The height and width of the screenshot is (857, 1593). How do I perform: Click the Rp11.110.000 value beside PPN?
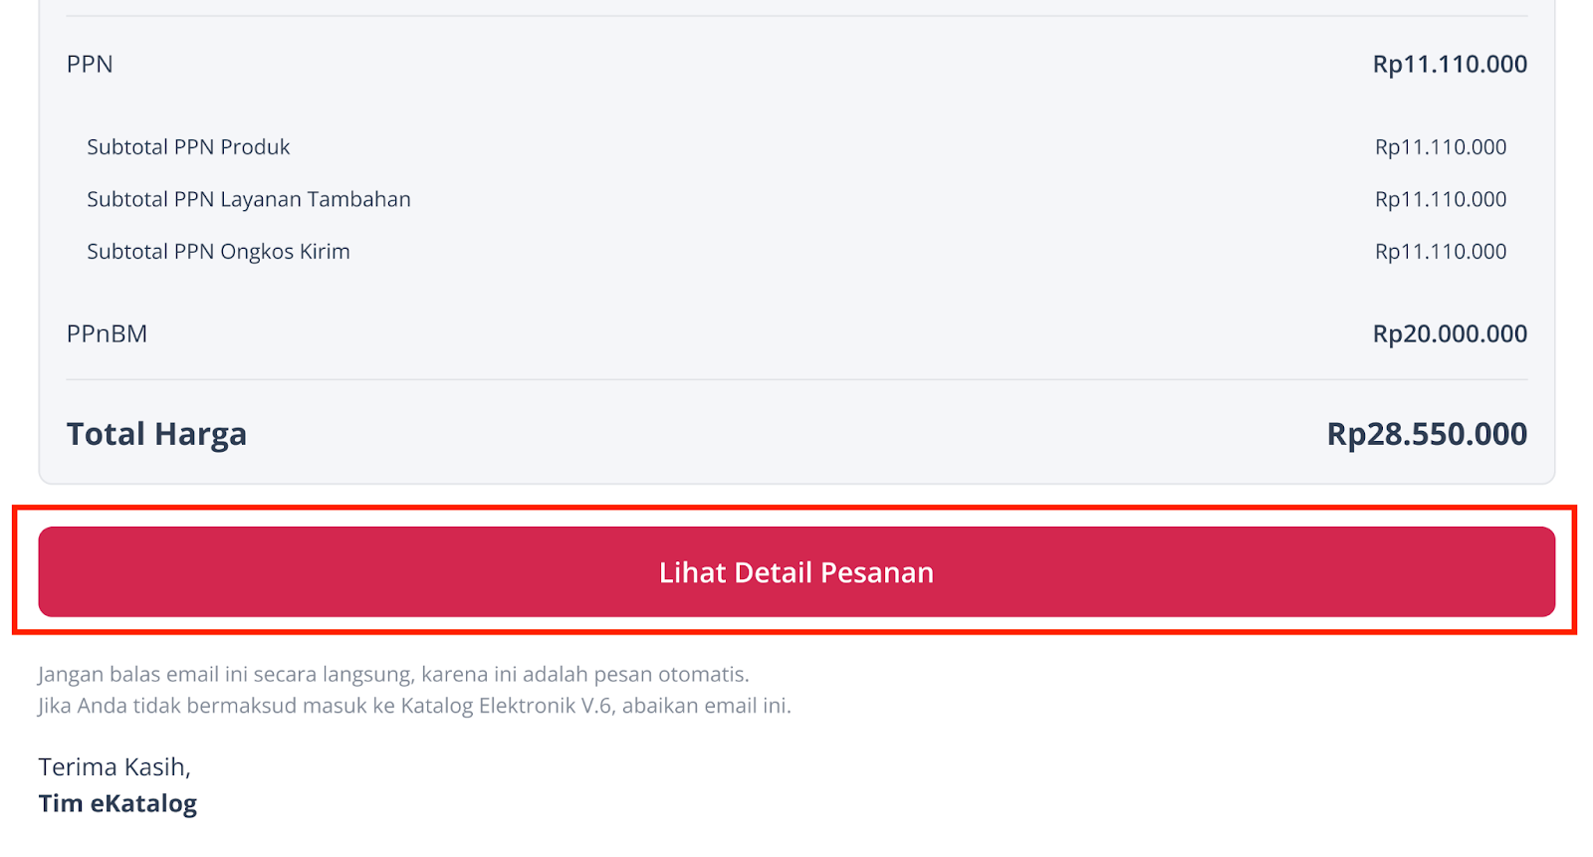point(1450,64)
